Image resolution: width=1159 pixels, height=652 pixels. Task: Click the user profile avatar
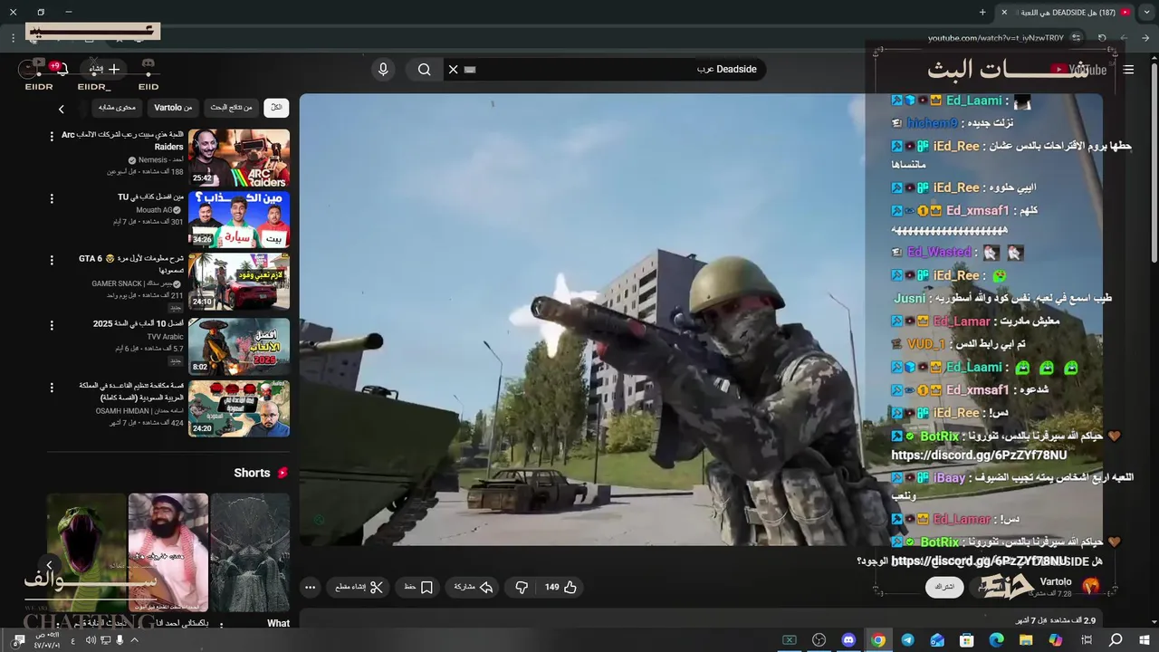point(30,69)
